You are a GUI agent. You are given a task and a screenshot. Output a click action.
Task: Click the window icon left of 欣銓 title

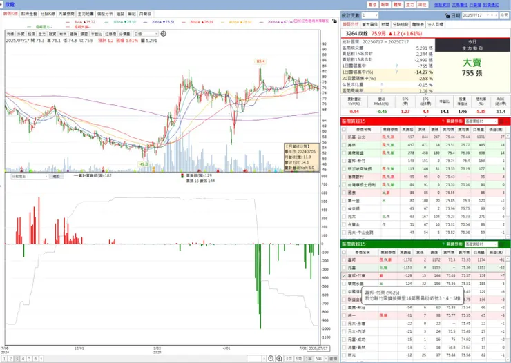pos(2,5)
